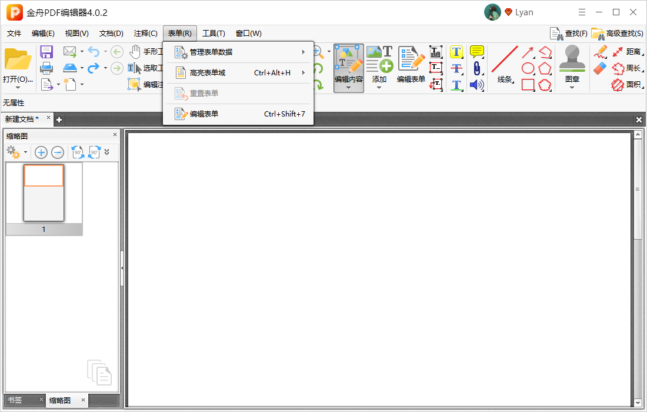The image size is (647, 412).
Task: Select the distance measuring tool (距离)
Action: 628,52
